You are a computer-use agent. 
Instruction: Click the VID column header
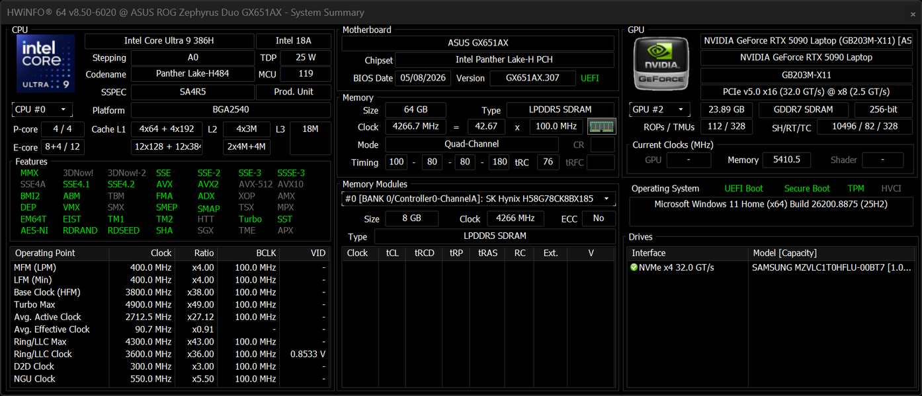[304, 253]
